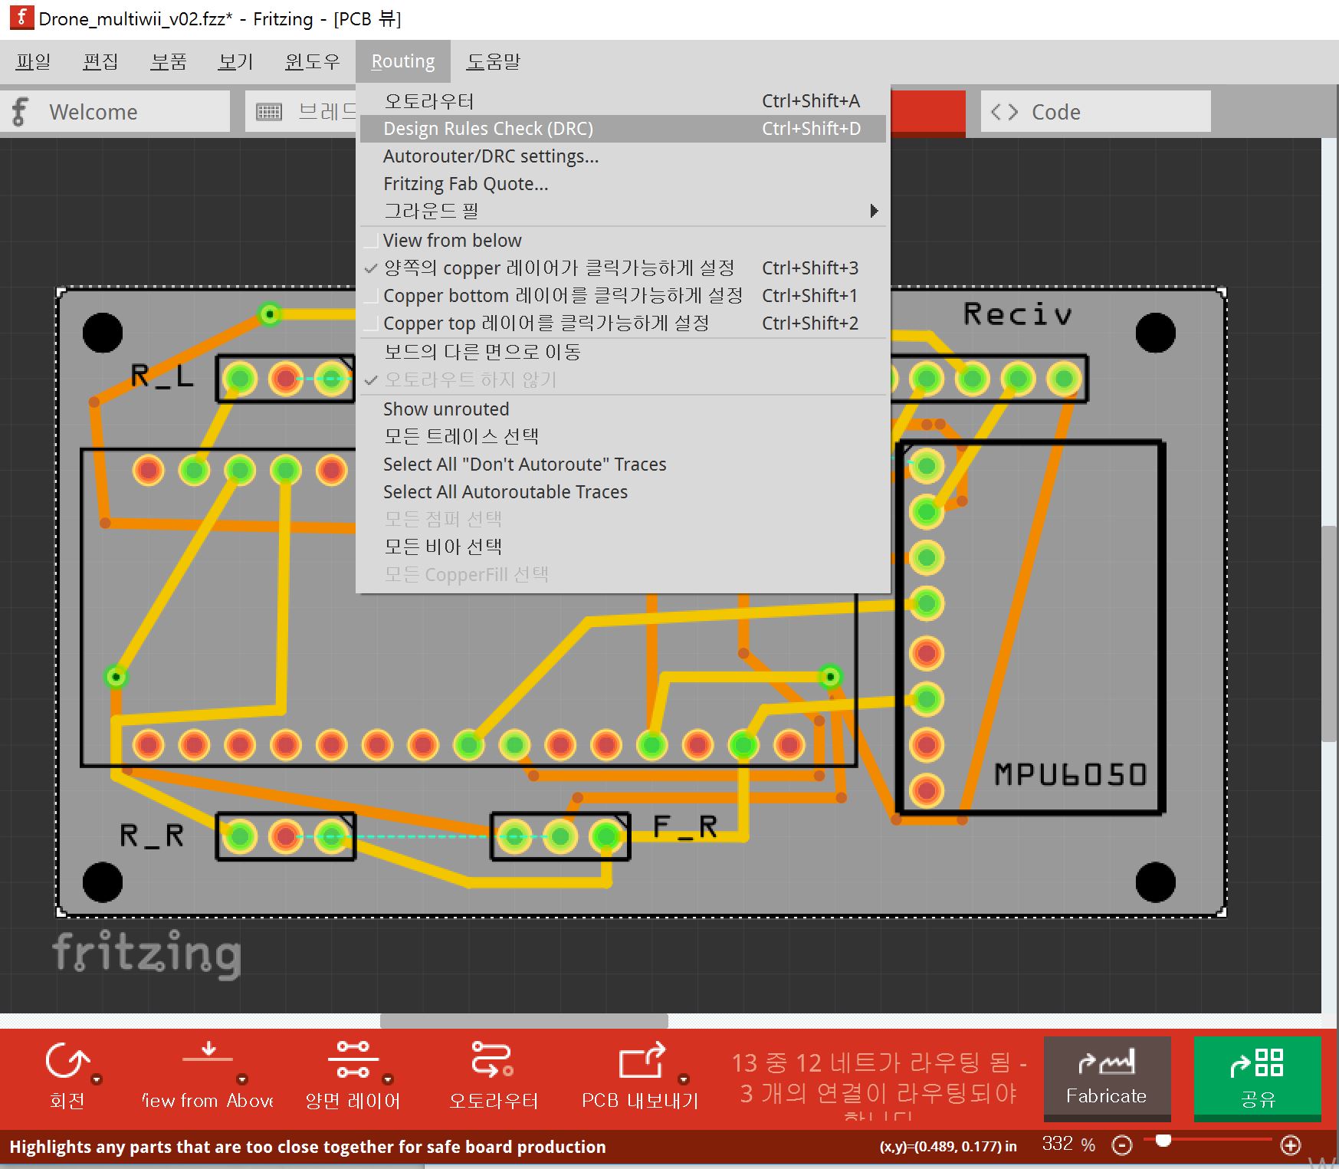Select Fritzing Fab Quote...

622,184
